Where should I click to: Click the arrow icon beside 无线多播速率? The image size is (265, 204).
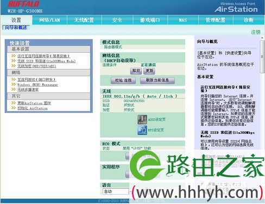point(14,89)
